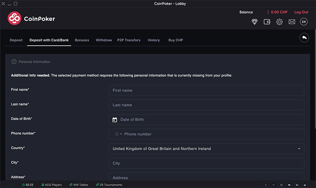Open the Telegram social icon
316x188 pixels.
[x=273, y=185]
